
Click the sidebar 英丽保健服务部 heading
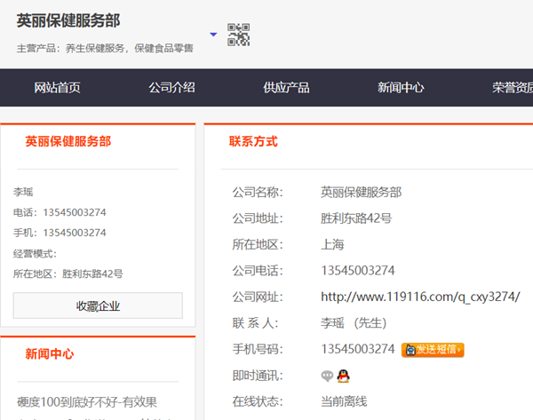(x=68, y=141)
